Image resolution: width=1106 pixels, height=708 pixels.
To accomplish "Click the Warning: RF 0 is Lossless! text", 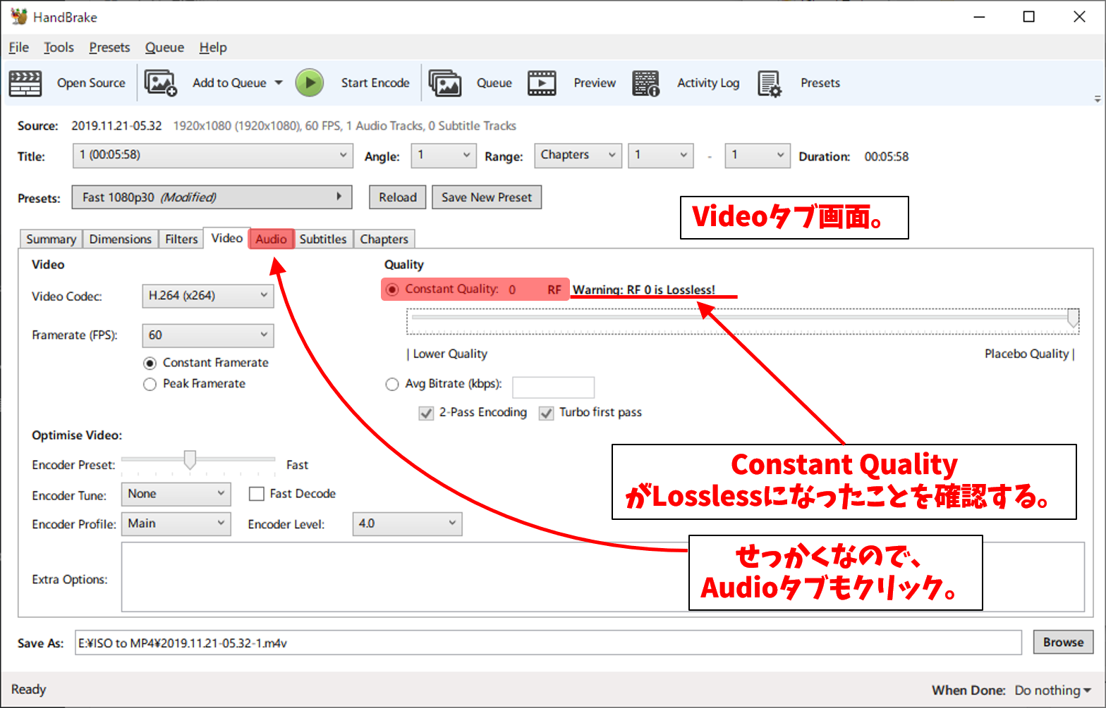I will [643, 290].
